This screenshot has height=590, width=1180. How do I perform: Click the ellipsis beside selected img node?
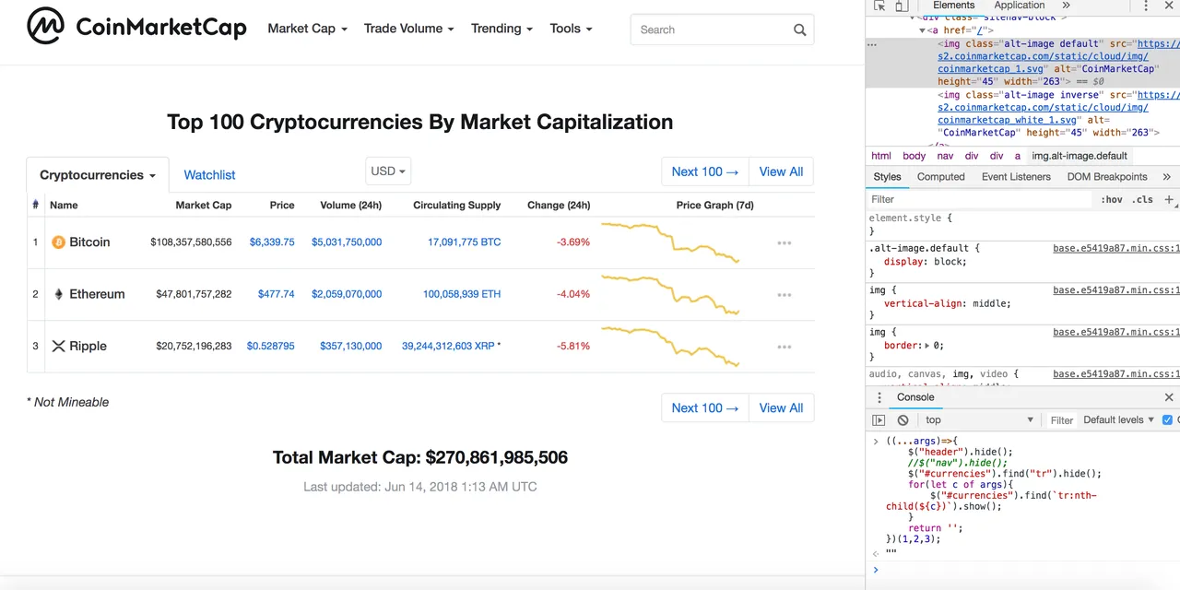pyautogui.click(x=872, y=43)
